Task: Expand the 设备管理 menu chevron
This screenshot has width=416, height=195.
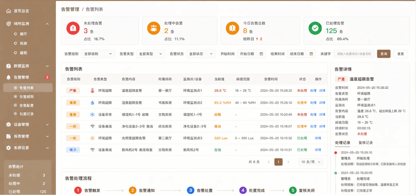Action: [x=47, y=125]
